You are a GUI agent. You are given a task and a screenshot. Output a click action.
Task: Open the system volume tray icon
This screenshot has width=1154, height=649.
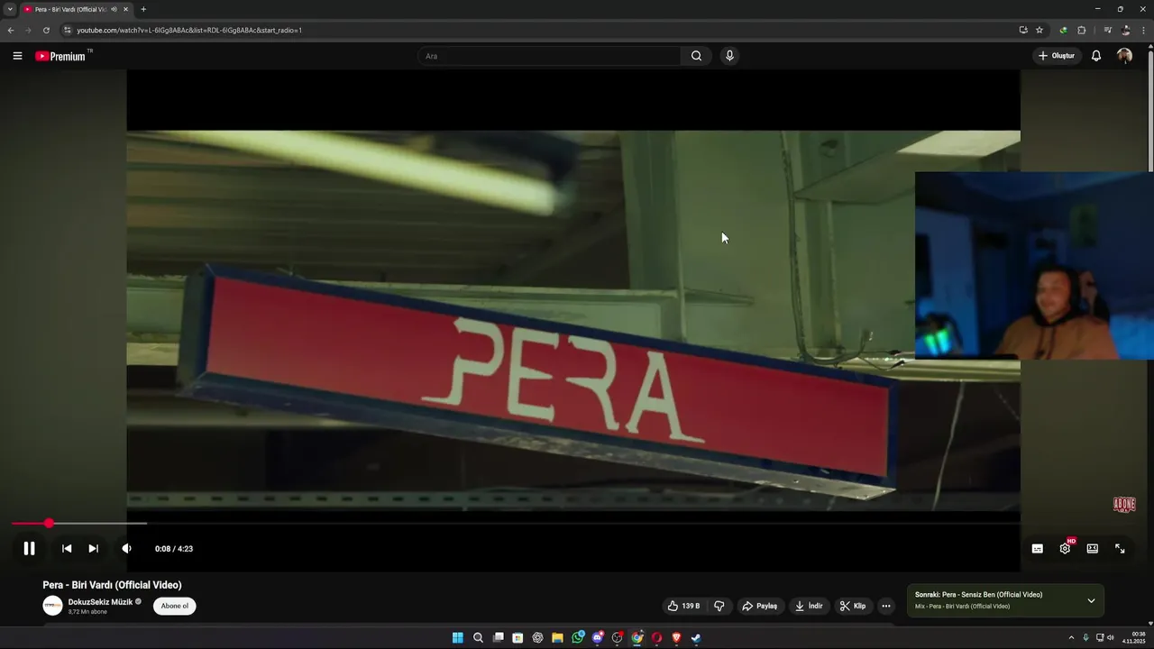1110,637
